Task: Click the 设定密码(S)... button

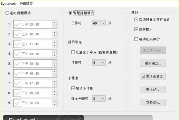Action: tap(153, 50)
